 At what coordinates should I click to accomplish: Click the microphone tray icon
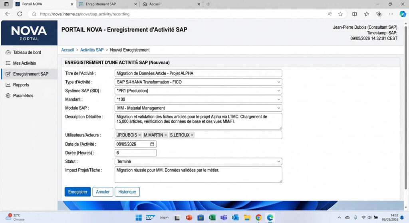click(355, 217)
